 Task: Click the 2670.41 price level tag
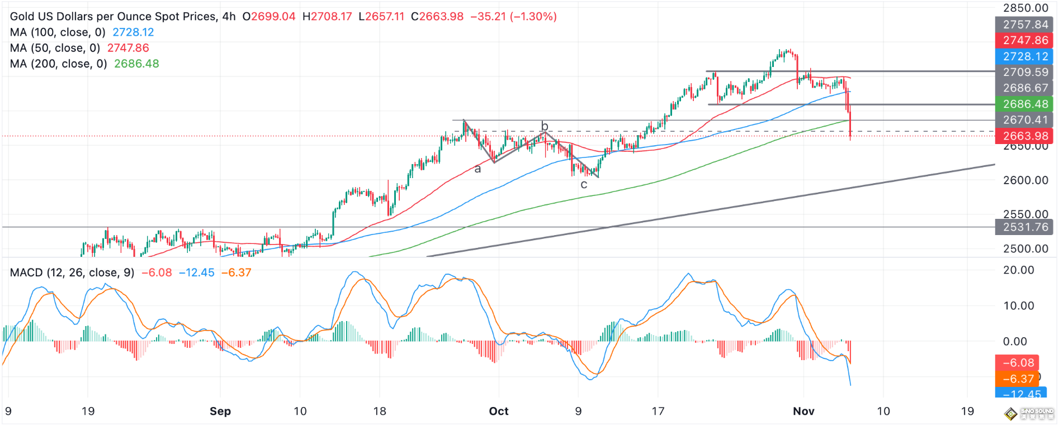point(1024,119)
